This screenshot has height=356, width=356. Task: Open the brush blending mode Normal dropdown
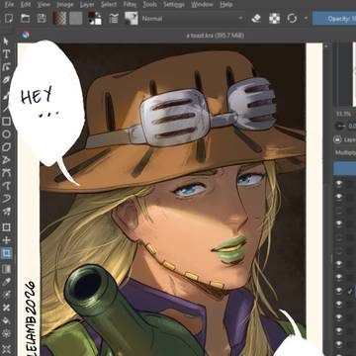193,19
